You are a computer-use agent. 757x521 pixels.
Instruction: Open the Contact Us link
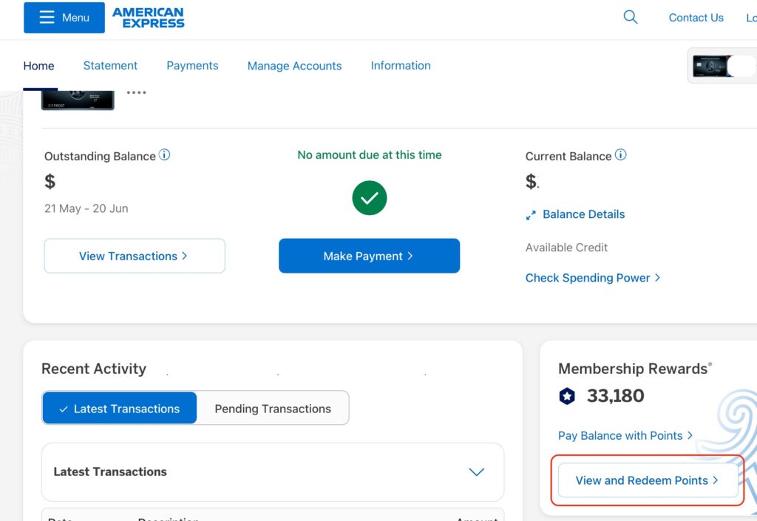point(696,18)
